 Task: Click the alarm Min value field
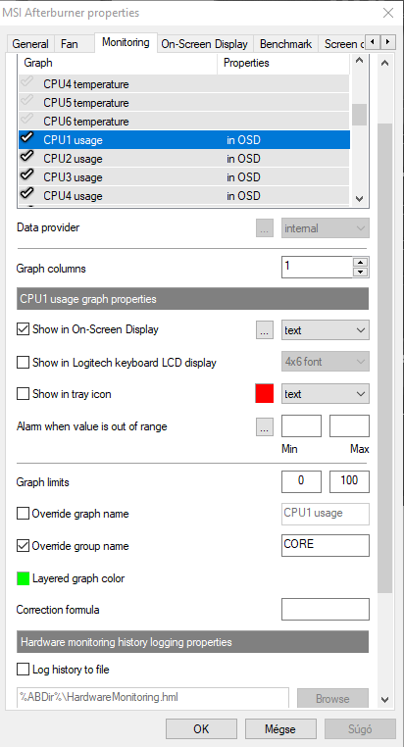(301, 425)
